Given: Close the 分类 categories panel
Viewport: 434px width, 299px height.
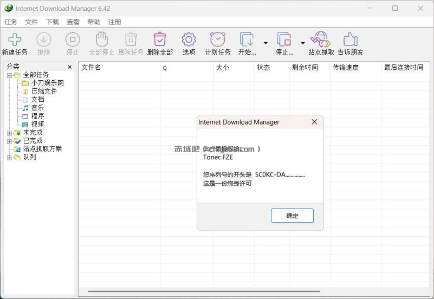Looking at the screenshot, I should [x=70, y=67].
